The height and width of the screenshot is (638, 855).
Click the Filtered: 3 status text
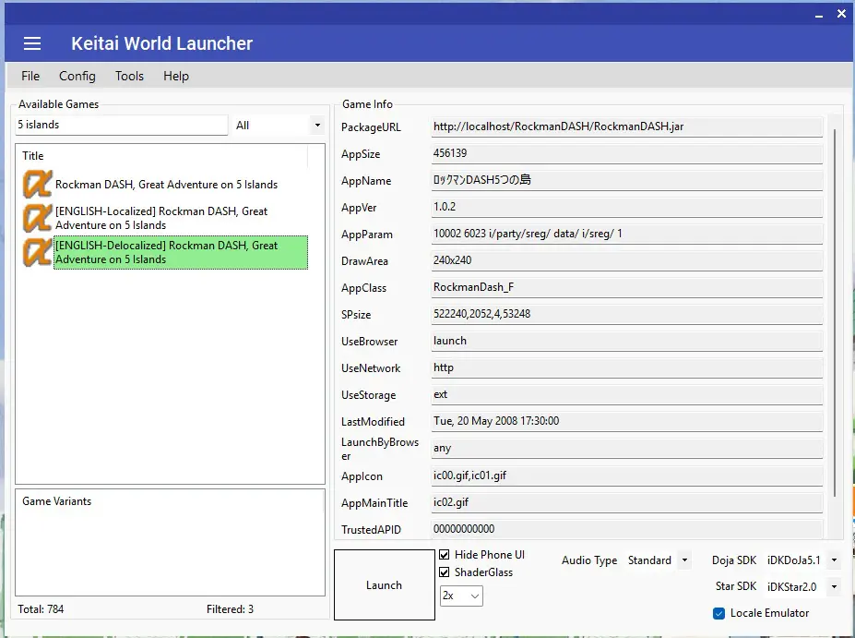(230, 609)
